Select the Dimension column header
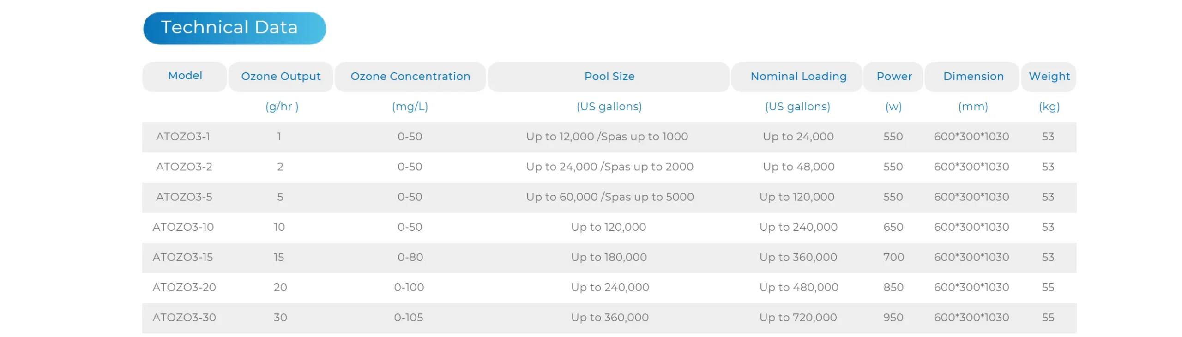The image size is (1182, 337). [x=973, y=77]
